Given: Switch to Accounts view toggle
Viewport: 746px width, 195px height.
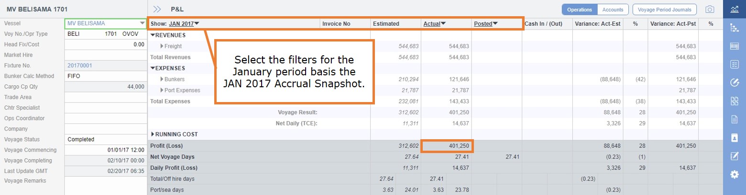Looking at the screenshot, I should tap(613, 9).
